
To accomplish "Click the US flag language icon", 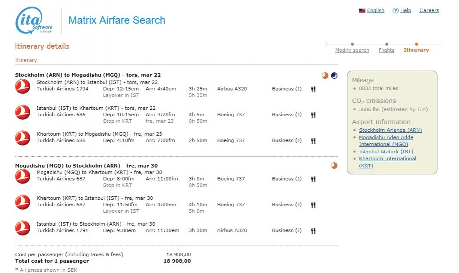I will pyautogui.click(x=362, y=10).
